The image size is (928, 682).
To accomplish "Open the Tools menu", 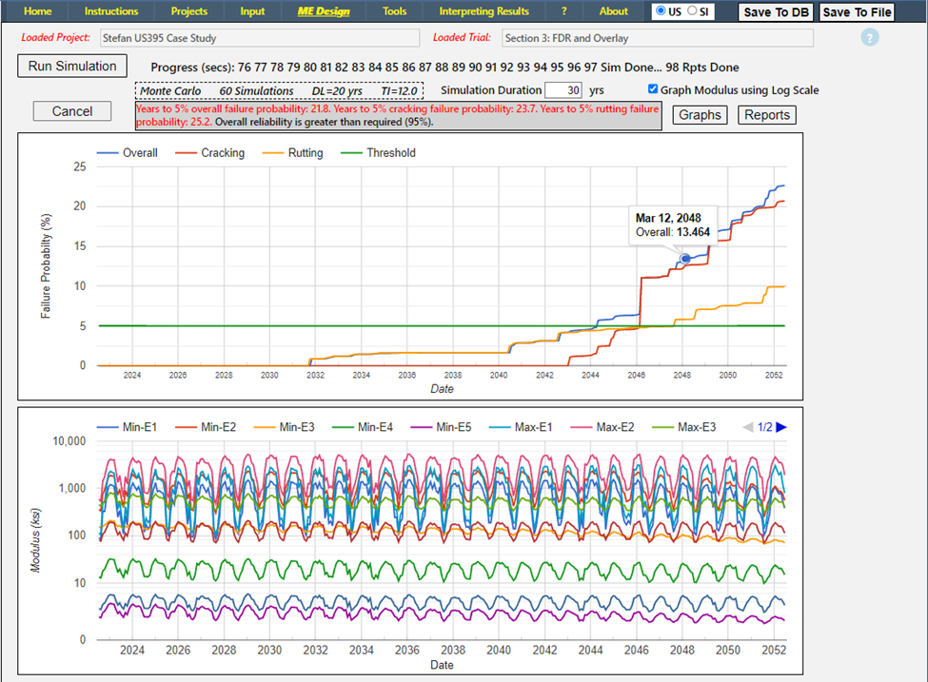I will pos(394,11).
